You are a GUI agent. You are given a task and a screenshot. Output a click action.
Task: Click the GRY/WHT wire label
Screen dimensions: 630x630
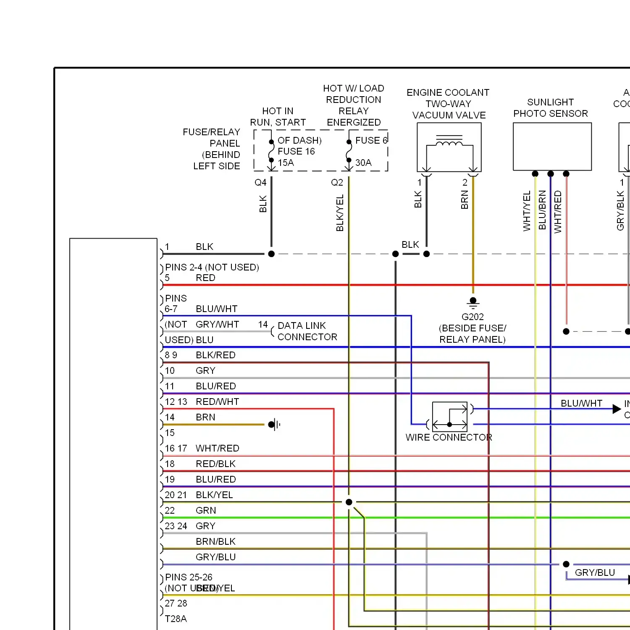tap(218, 324)
